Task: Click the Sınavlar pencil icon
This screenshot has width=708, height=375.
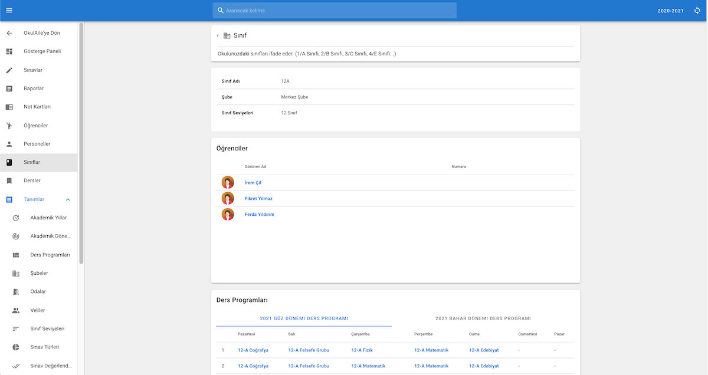Action: click(x=9, y=70)
